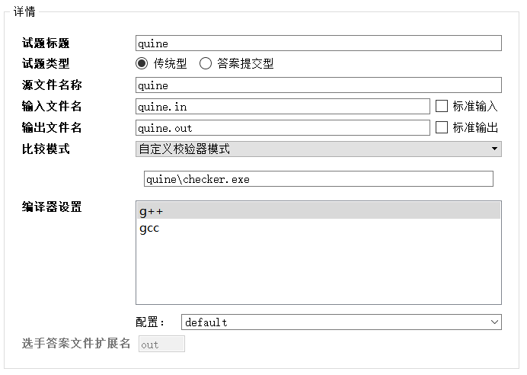
Task: Focus the 输出文件名 field quine.out
Action: (x=283, y=128)
